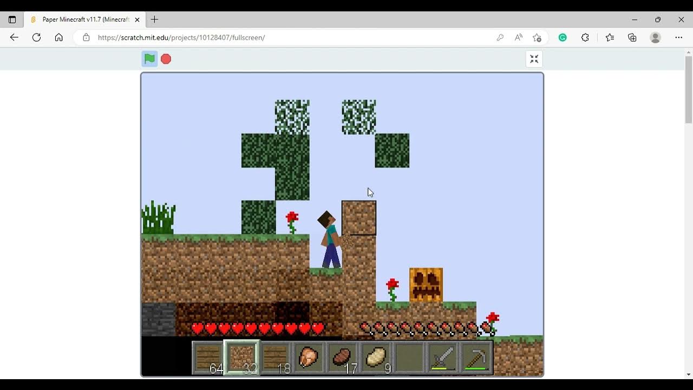Open a new browser tab
This screenshot has width=693, height=390.
[x=154, y=19]
